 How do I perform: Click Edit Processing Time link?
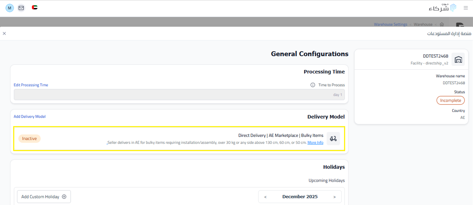pos(31,85)
